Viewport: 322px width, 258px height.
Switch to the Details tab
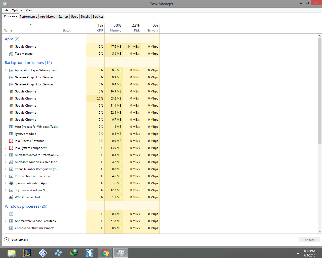point(85,17)
